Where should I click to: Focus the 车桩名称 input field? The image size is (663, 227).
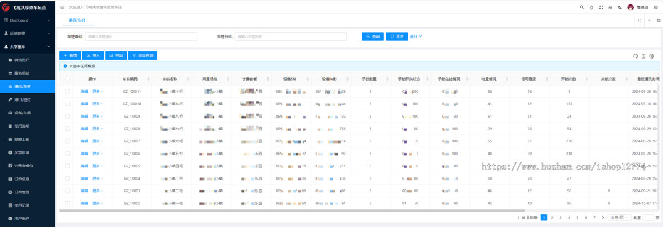click(x=290, y=36)
